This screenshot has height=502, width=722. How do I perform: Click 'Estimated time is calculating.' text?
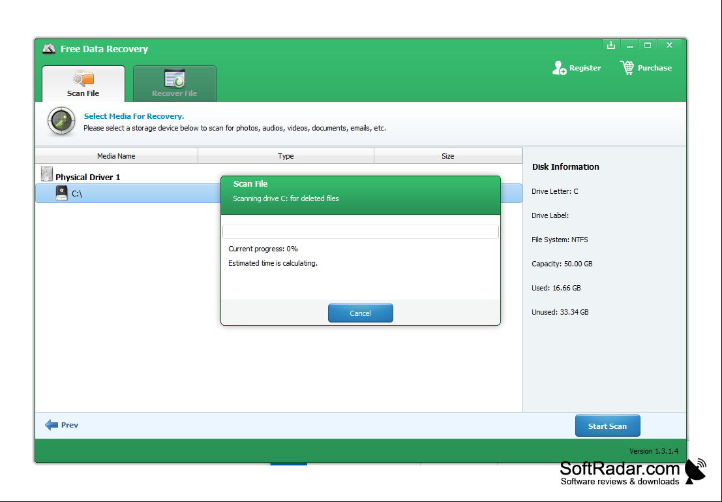273,263
